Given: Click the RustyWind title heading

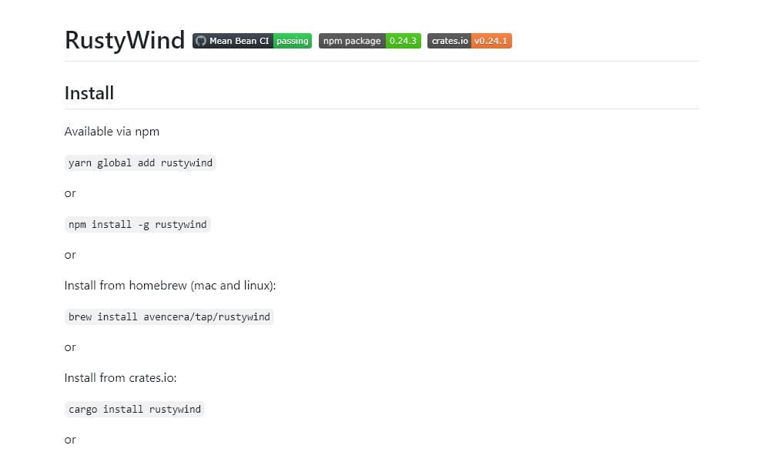Looking at the screenshot, I should (x=125, y=40).
